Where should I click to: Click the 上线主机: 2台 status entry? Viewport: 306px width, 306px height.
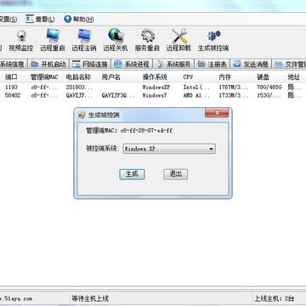click(x=275, y=298)
